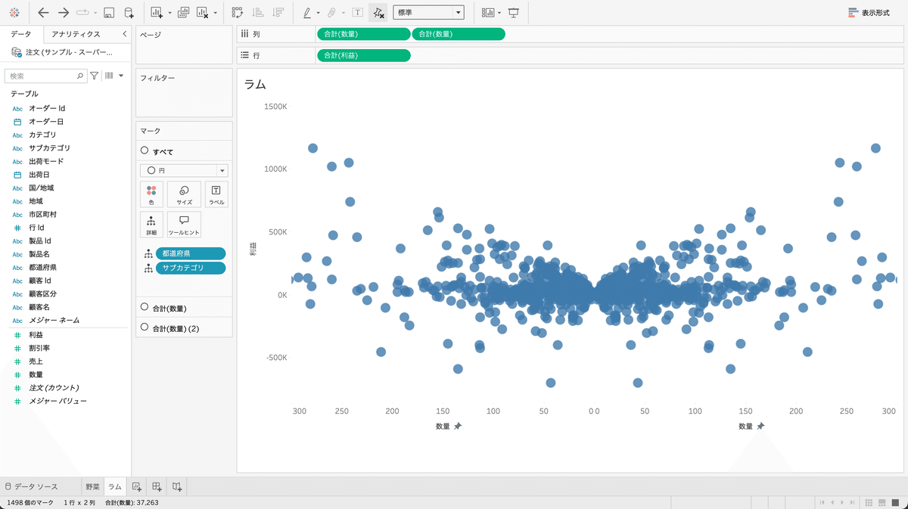Start presentation mode via screen icon
Image resolution: width=908 pixels, height=509 pixels.
click(x=514, y=13)
